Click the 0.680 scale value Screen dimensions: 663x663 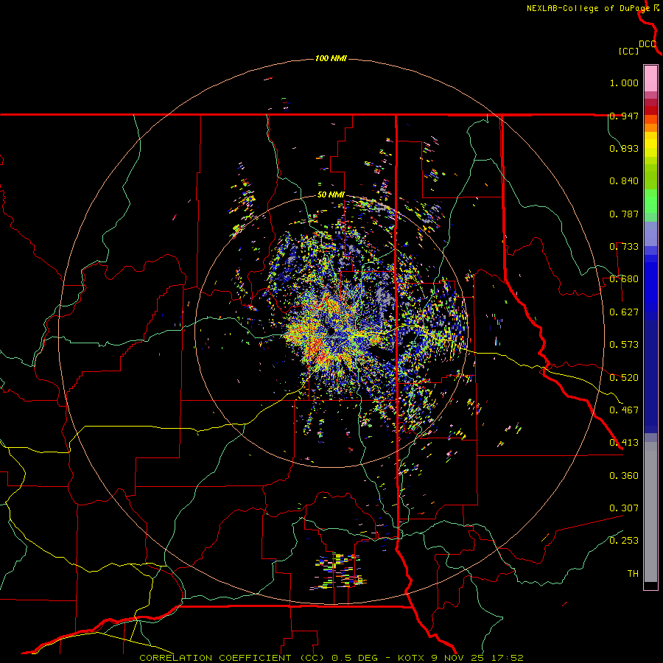click(x=624, y=279)
